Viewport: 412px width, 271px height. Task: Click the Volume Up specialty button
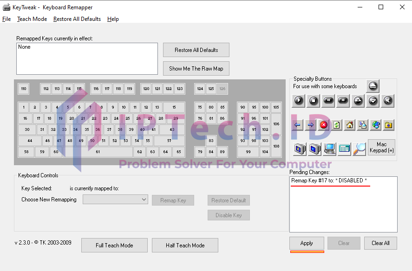[x=358, y=101]
